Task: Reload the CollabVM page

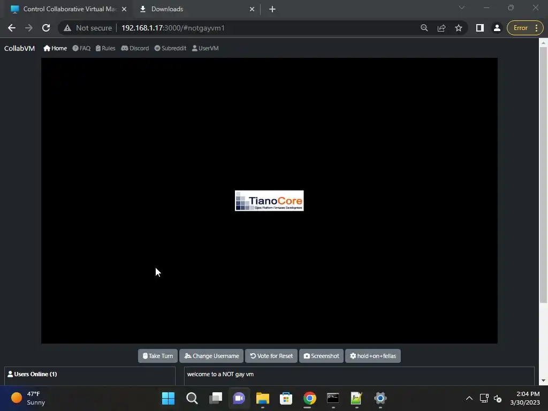Action: [x=46, y=28]
